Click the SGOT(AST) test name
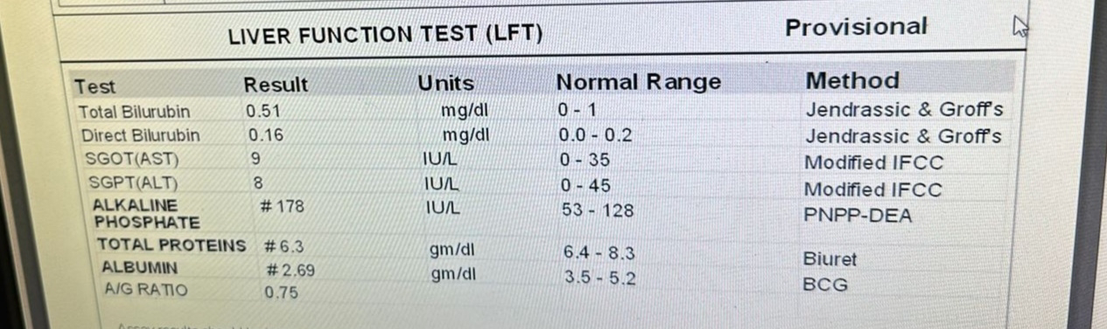 coord(130,160)
